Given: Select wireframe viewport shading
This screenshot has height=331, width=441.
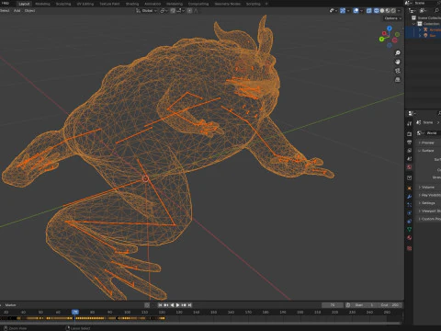Looking at the screenshot, I should [377, 11].
